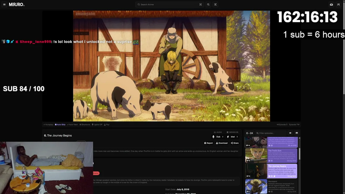Screen dimensions: 345x194
Task: Click the AUDIO label above Dub
Action: click(x=218, y=132)
